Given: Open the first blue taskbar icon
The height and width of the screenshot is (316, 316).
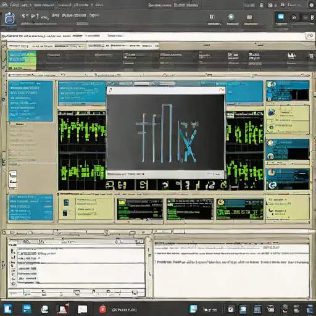Looking at the screenshot, I should (x=7, y=309).
